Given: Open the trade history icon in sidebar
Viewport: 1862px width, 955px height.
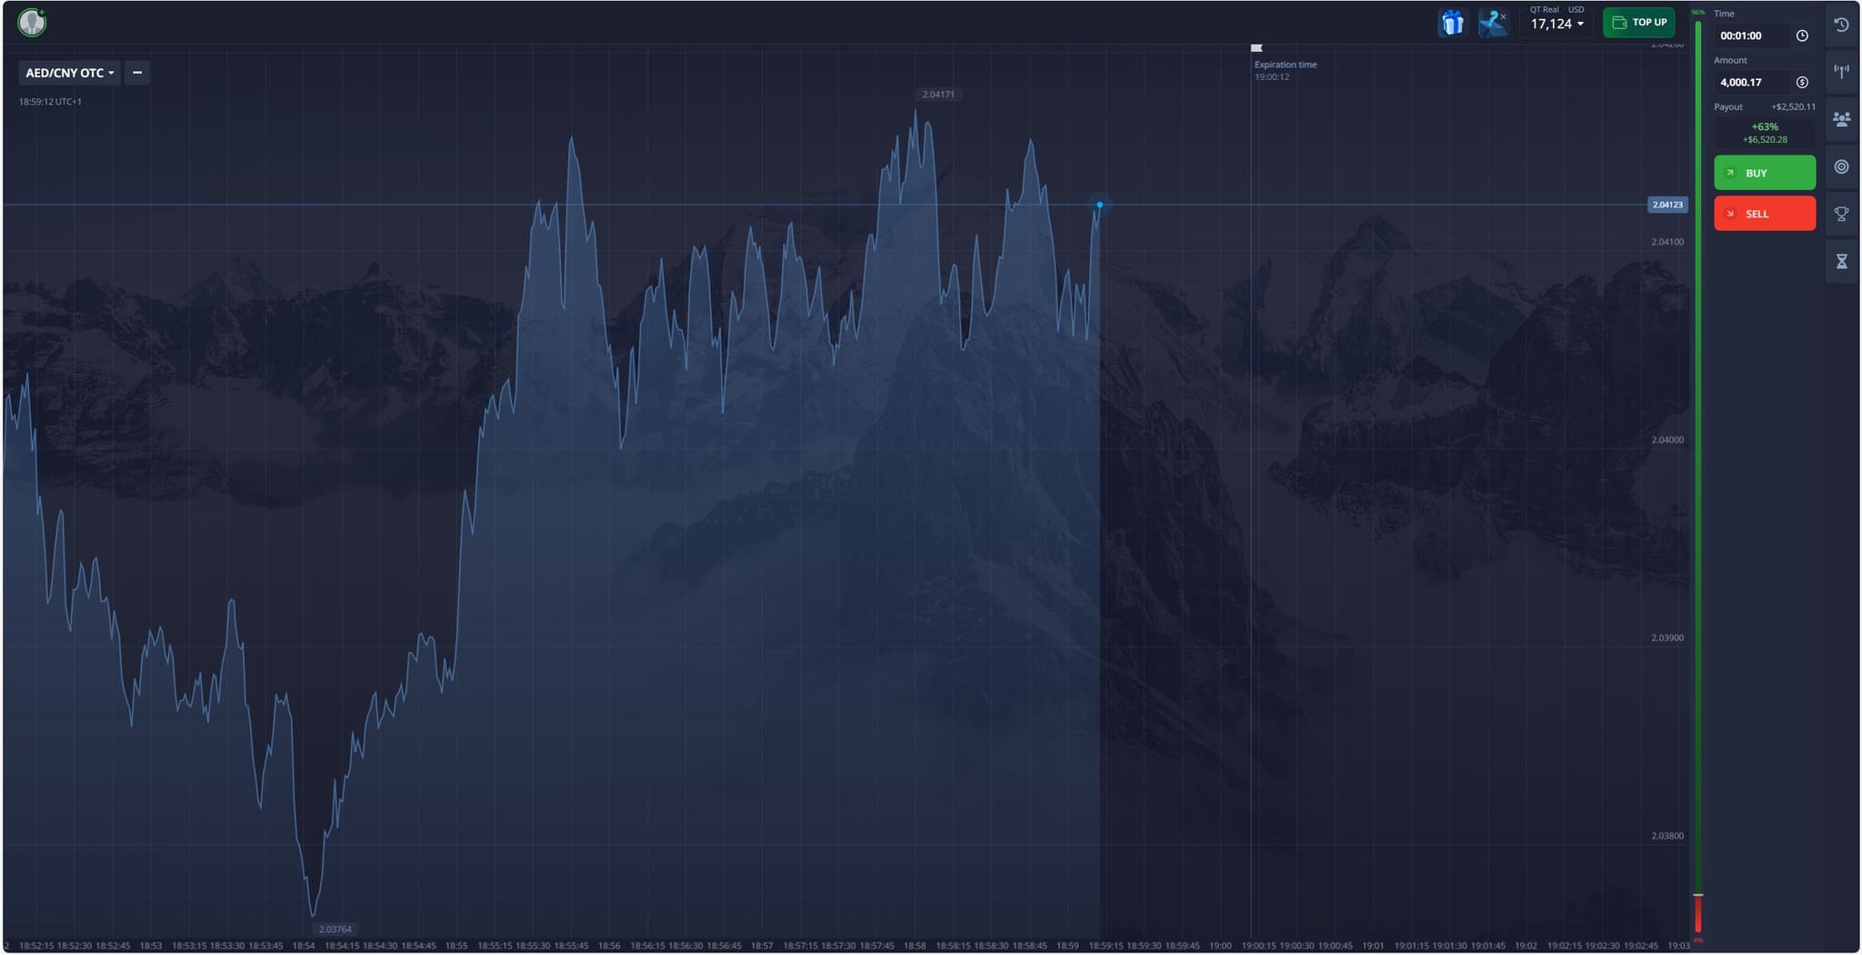Looking at the screenshot, I should pos(1841,25).
